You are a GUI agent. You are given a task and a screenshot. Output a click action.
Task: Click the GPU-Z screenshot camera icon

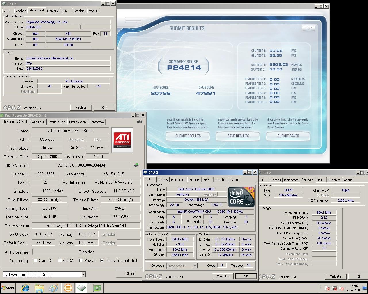point(140,121)
